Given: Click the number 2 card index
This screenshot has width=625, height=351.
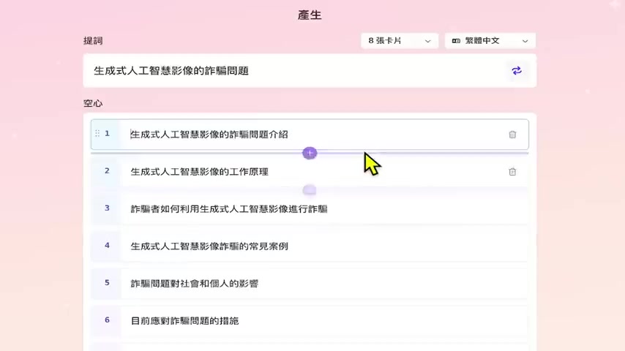Looking at the screenshot, I should (107, 171).
